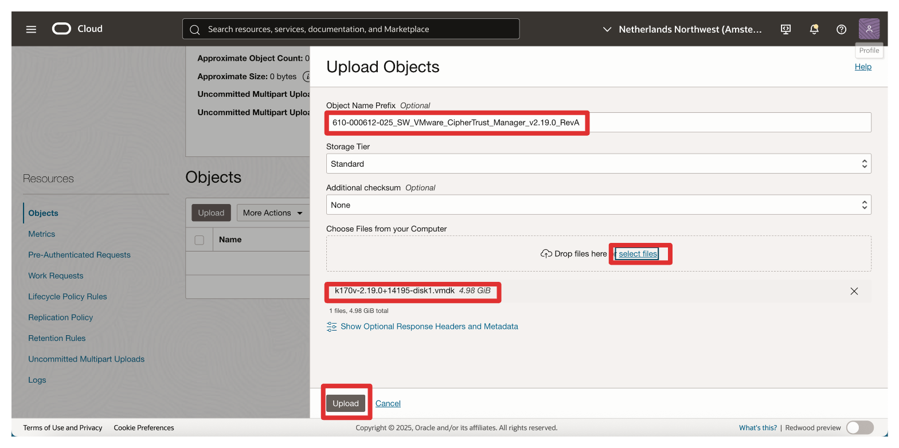Show Optional Response Headers and Metadata
Screen dimensions: 899x448
click(x=428, y=327)
